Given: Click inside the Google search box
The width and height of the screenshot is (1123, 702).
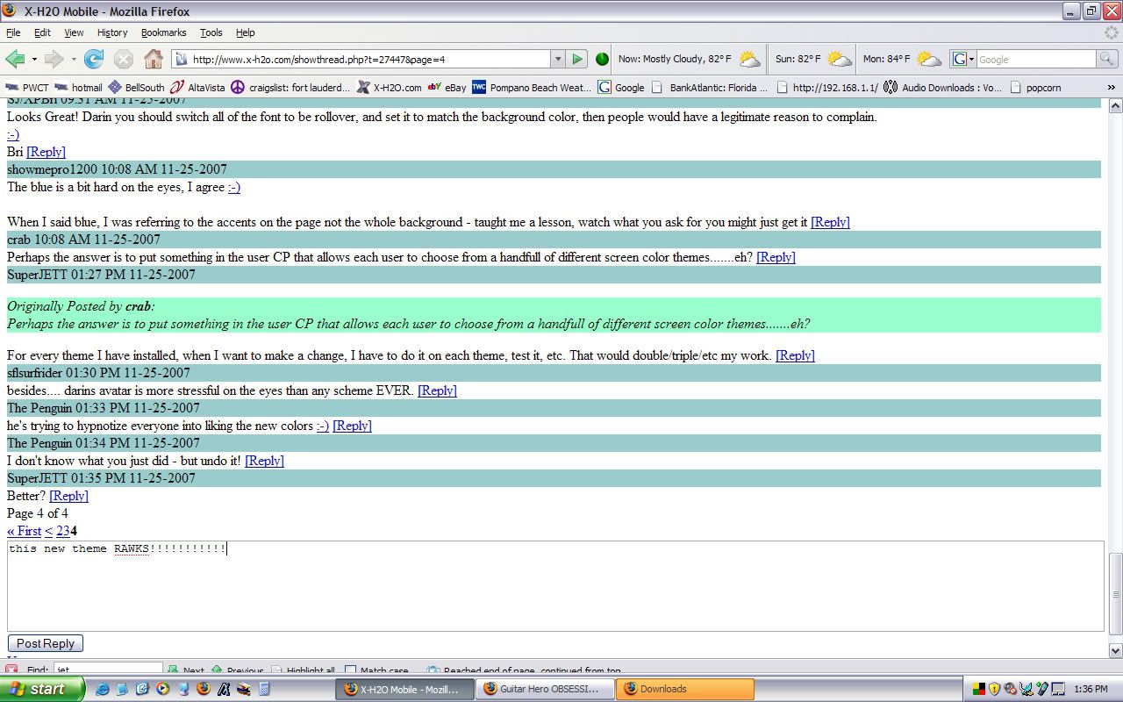Looking at the screenshot, I should coord(1036,59).
